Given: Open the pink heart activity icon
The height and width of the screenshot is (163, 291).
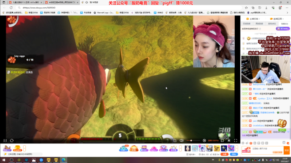Looking at the screenshot, I should point(154,148).
